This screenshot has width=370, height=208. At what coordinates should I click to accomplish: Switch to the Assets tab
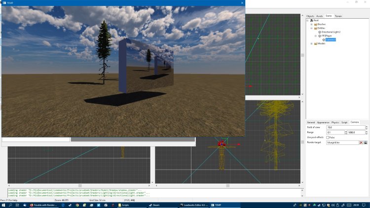[x=319, y=16]
